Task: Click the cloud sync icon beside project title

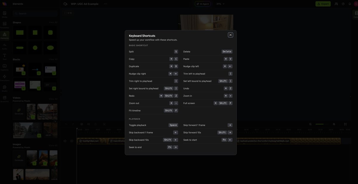Action: coord(65,4)
